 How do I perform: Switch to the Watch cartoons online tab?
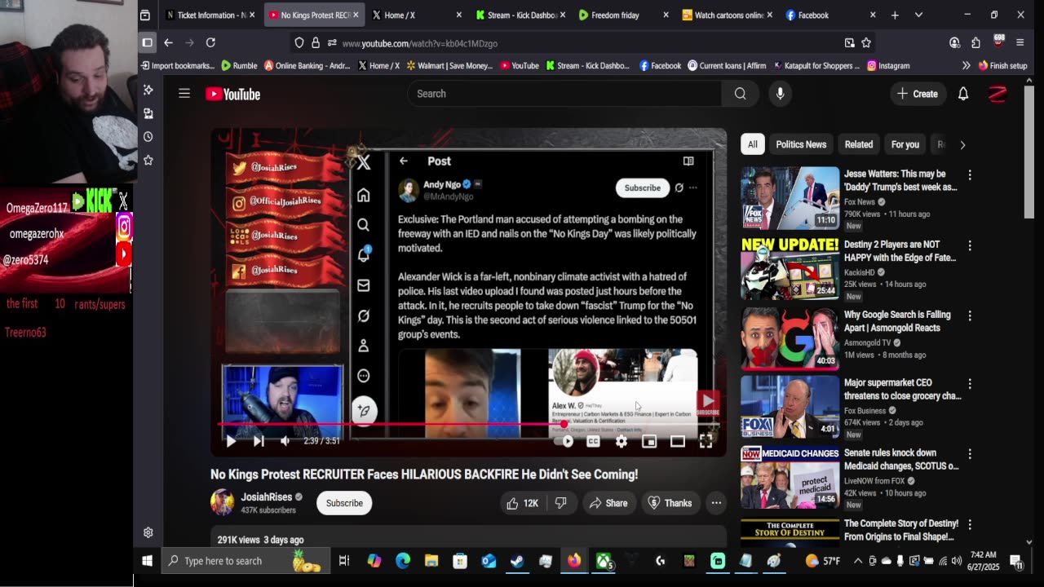(728, 15)
